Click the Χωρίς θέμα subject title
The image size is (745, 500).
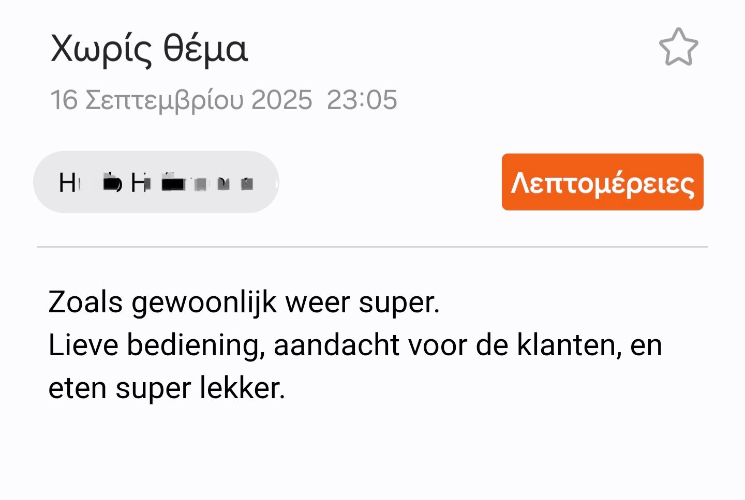pyautogui.click(x=149, y=49)
